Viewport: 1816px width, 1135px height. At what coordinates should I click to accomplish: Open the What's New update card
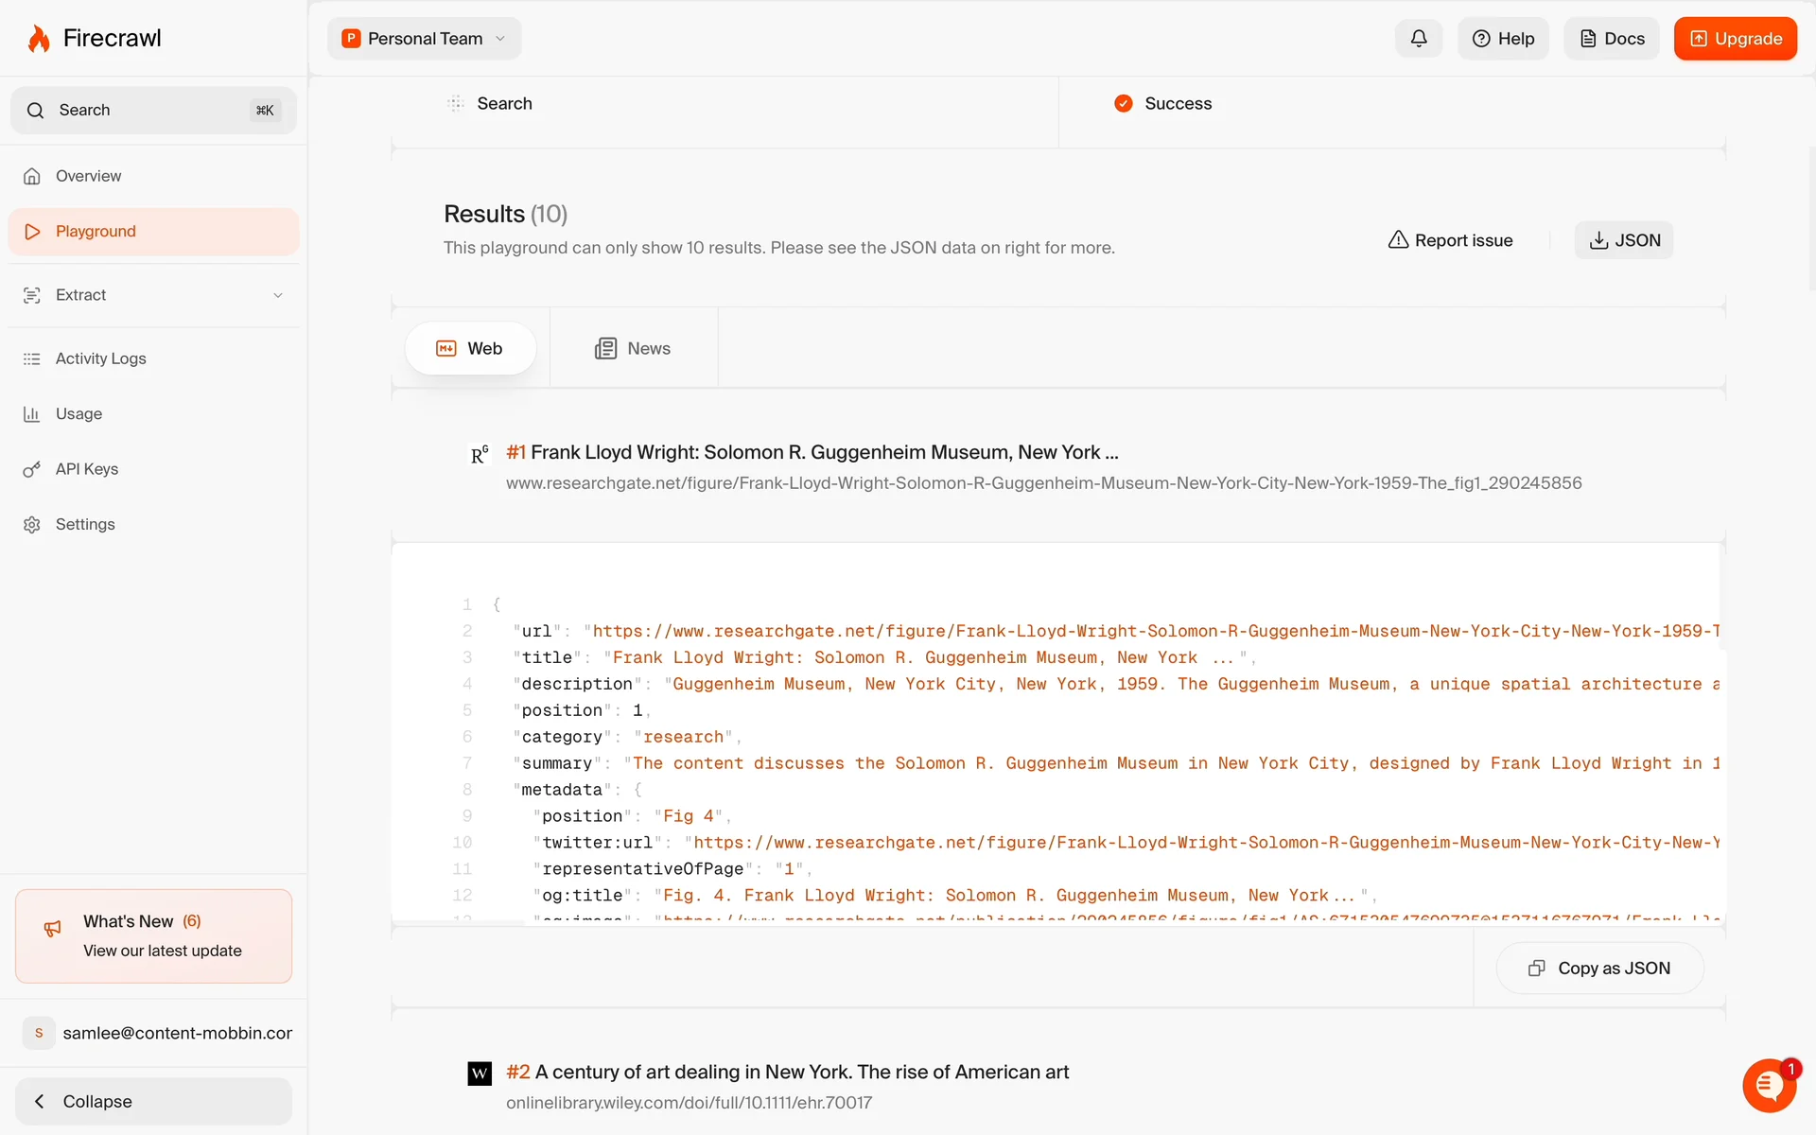153,935
